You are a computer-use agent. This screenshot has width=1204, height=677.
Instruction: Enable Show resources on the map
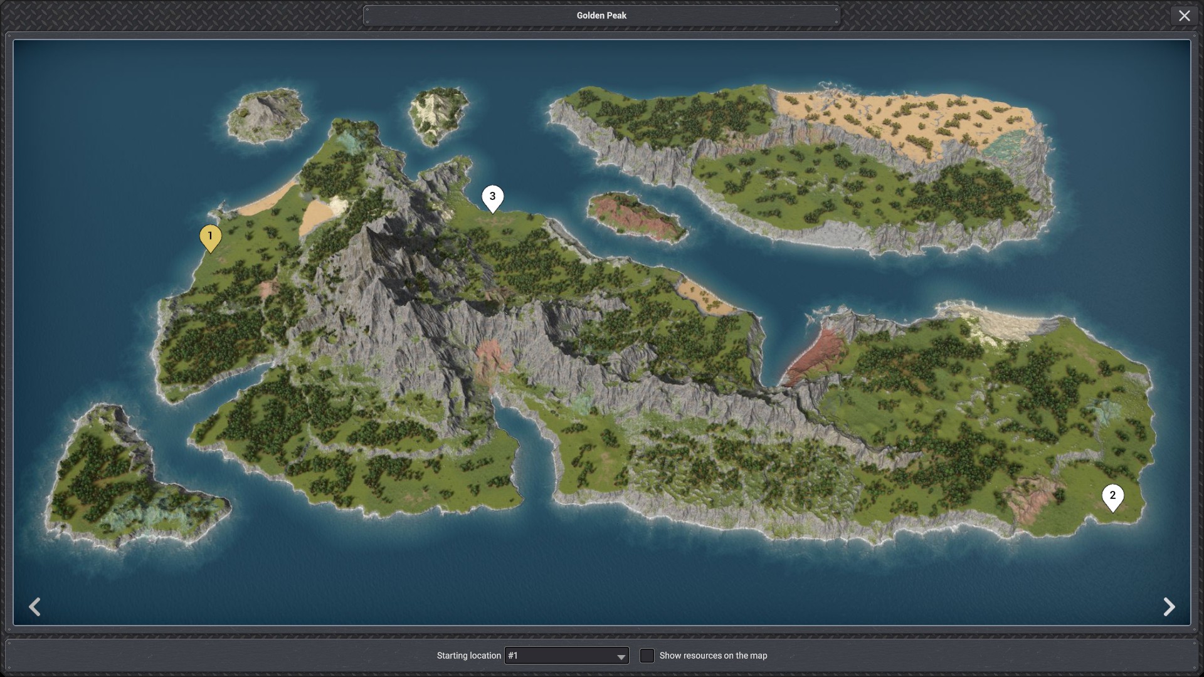(647, 656)
